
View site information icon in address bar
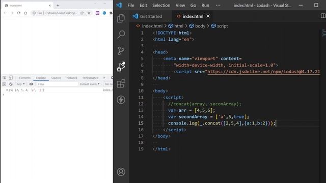click(x=34, y=13)
